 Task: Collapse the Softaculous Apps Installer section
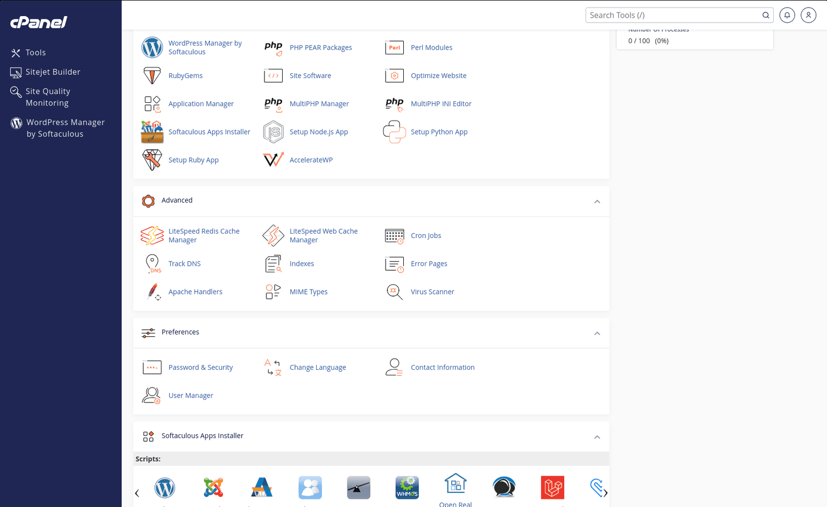[597, 436]
